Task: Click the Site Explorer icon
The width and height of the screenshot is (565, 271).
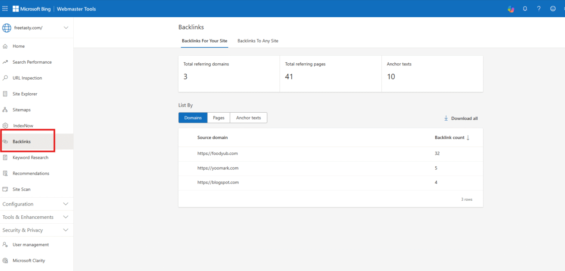Action: (x=5, y=94)
